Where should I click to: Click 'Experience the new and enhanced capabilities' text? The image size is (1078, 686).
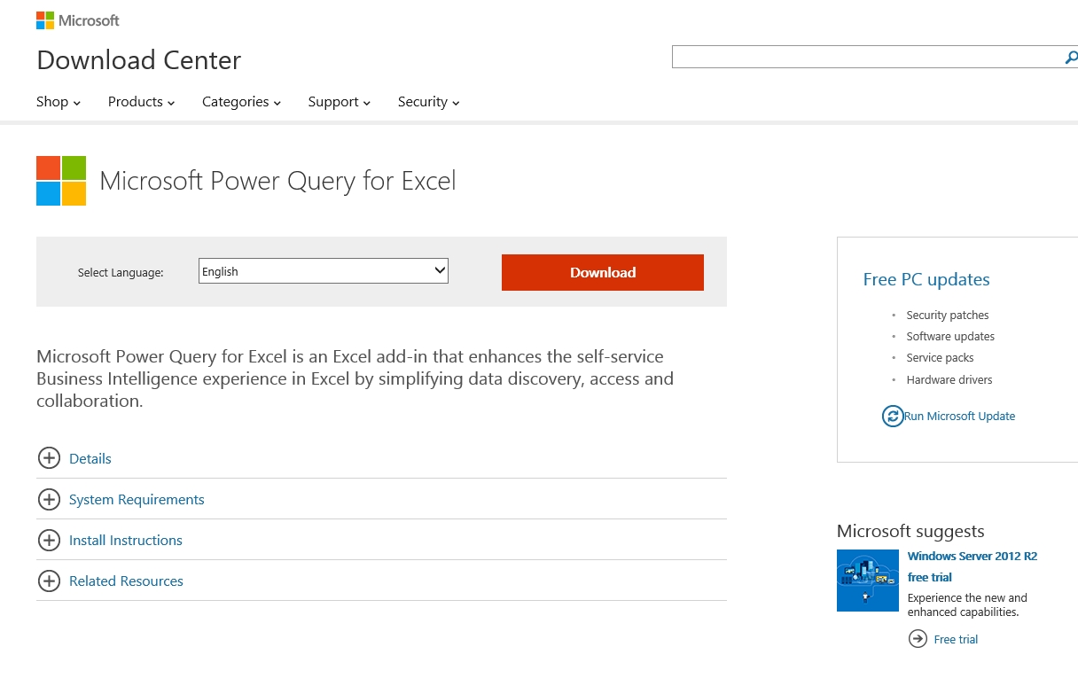967,604
